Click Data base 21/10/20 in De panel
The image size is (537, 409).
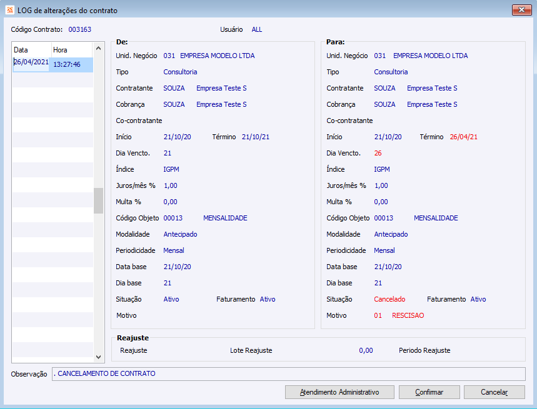point(177,267)
